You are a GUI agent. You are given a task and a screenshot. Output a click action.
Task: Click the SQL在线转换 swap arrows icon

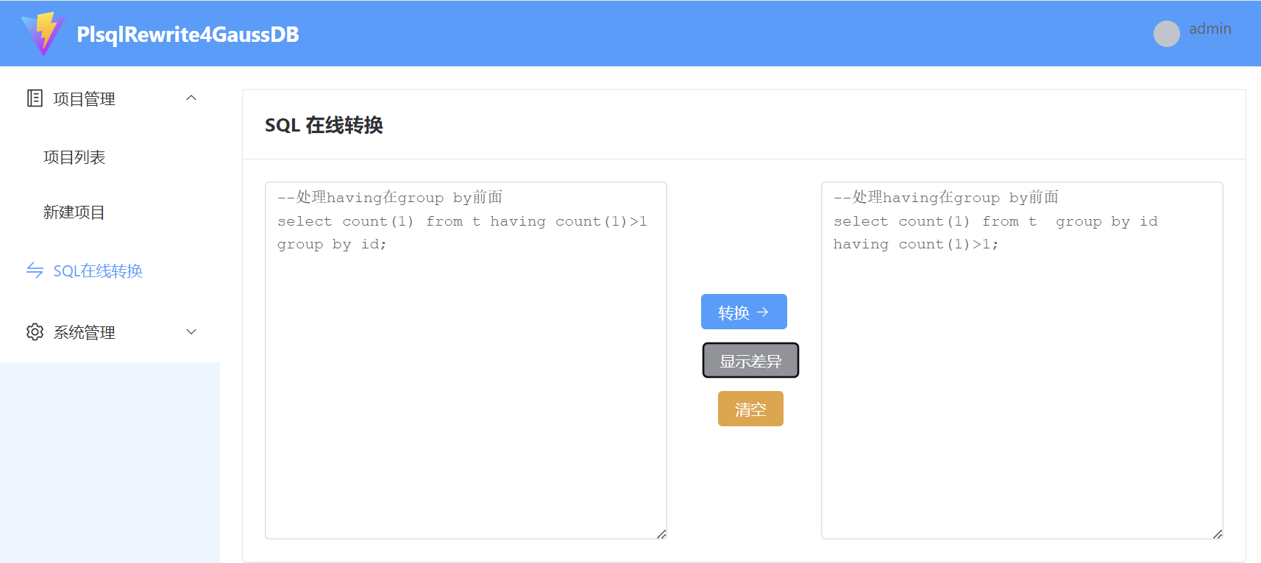click(35, 270)
